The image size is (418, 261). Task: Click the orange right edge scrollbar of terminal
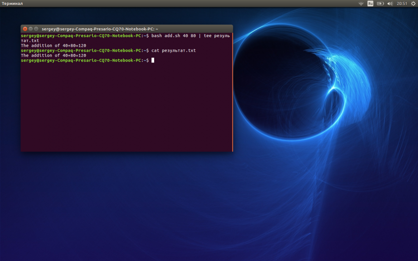233,100
